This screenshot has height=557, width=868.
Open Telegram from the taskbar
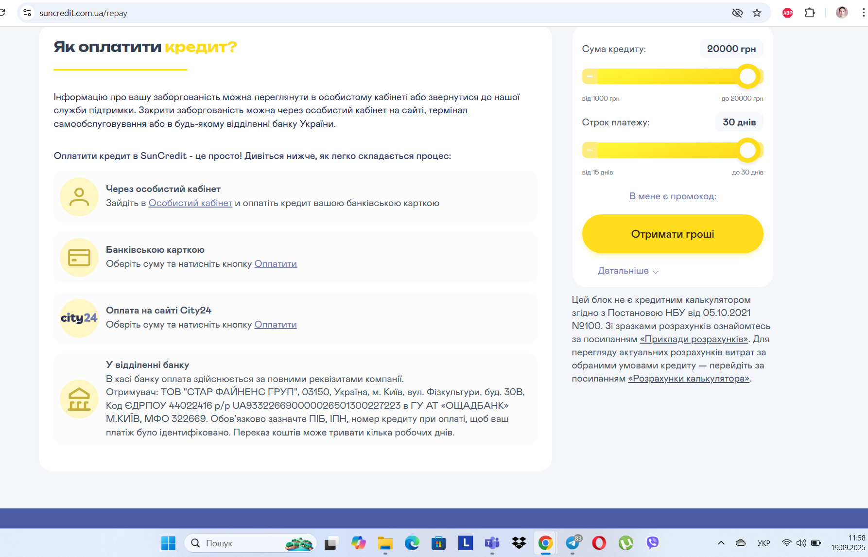click(573, 543)
